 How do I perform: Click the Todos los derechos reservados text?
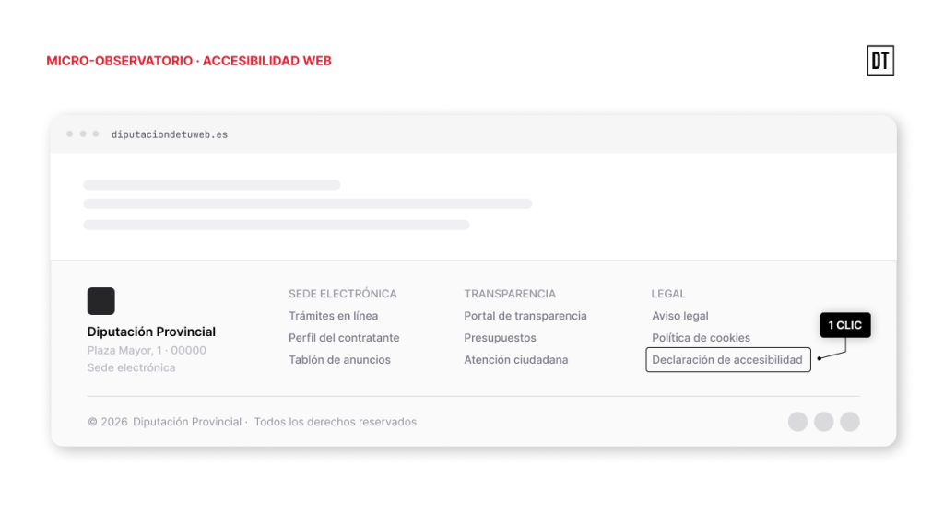[x=336, y=422]
